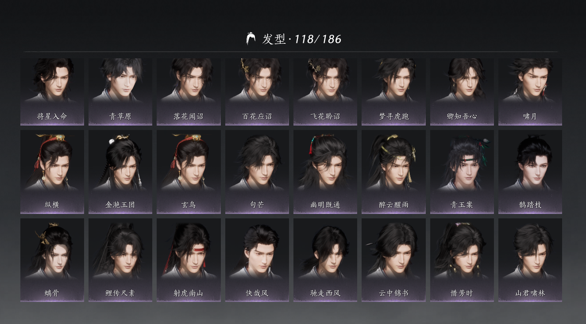Select the 射虎南山 hairstyle with red headband
The width and height of the screenshot is (586, 324).
189,260
